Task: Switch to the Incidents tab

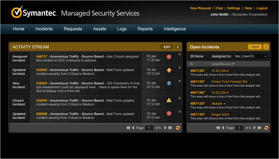Action: pos(44,29)
